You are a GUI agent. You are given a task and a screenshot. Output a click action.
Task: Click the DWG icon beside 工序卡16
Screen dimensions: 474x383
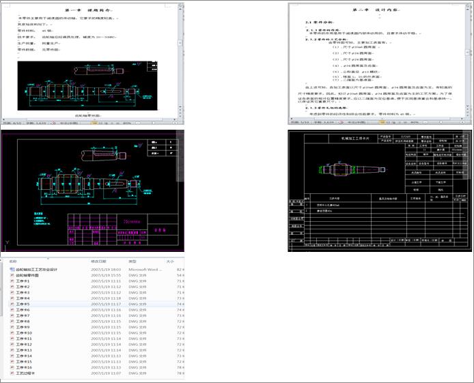point(12,367)
